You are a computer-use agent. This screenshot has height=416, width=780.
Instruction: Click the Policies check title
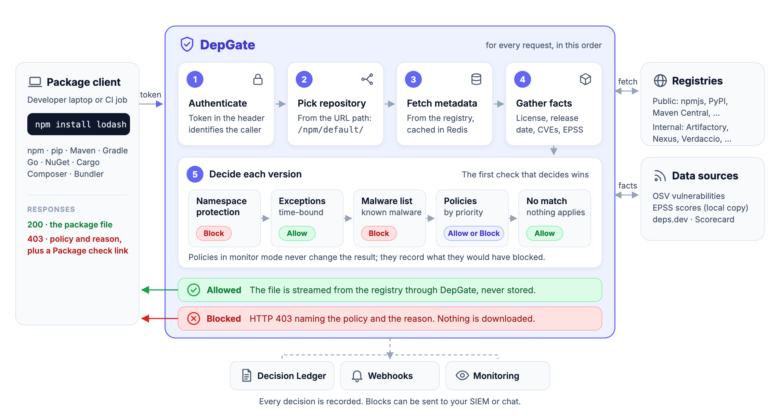(460, 201)
